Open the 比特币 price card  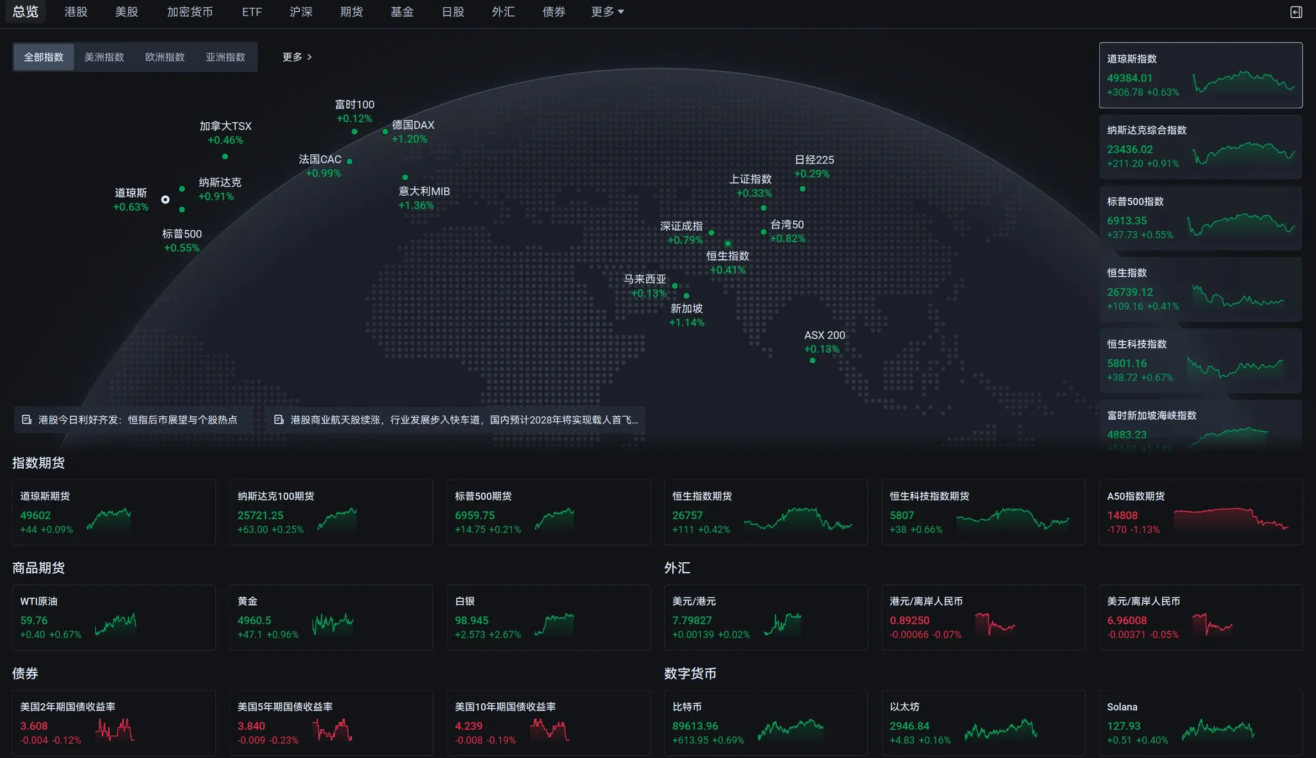pos(766,723)
